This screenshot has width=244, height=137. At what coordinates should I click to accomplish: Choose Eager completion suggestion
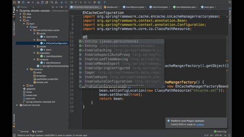pos(121,73)
